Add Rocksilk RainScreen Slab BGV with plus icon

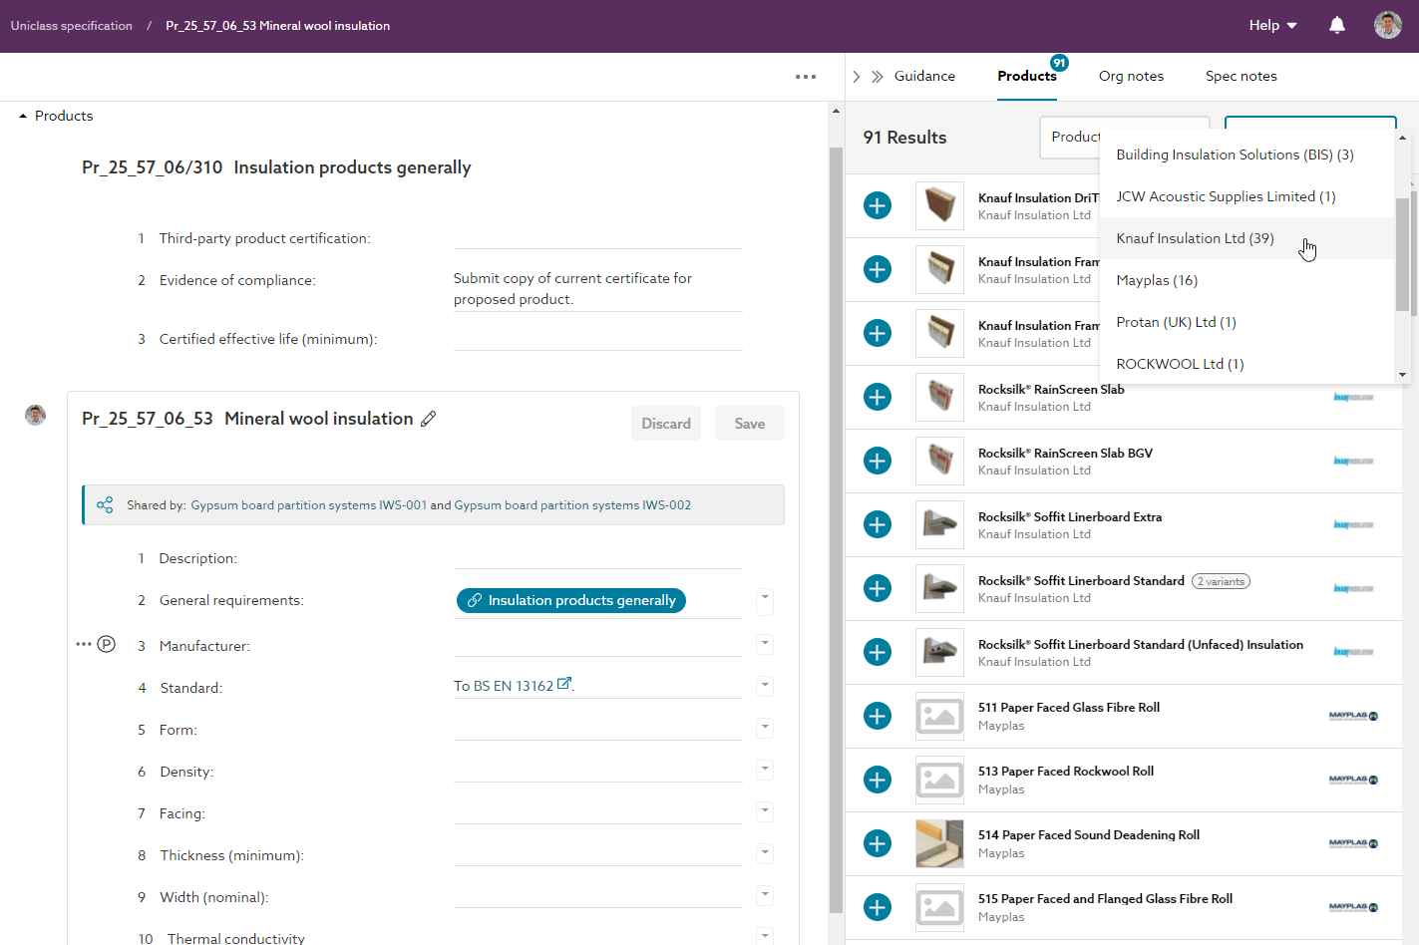(878, 461)
